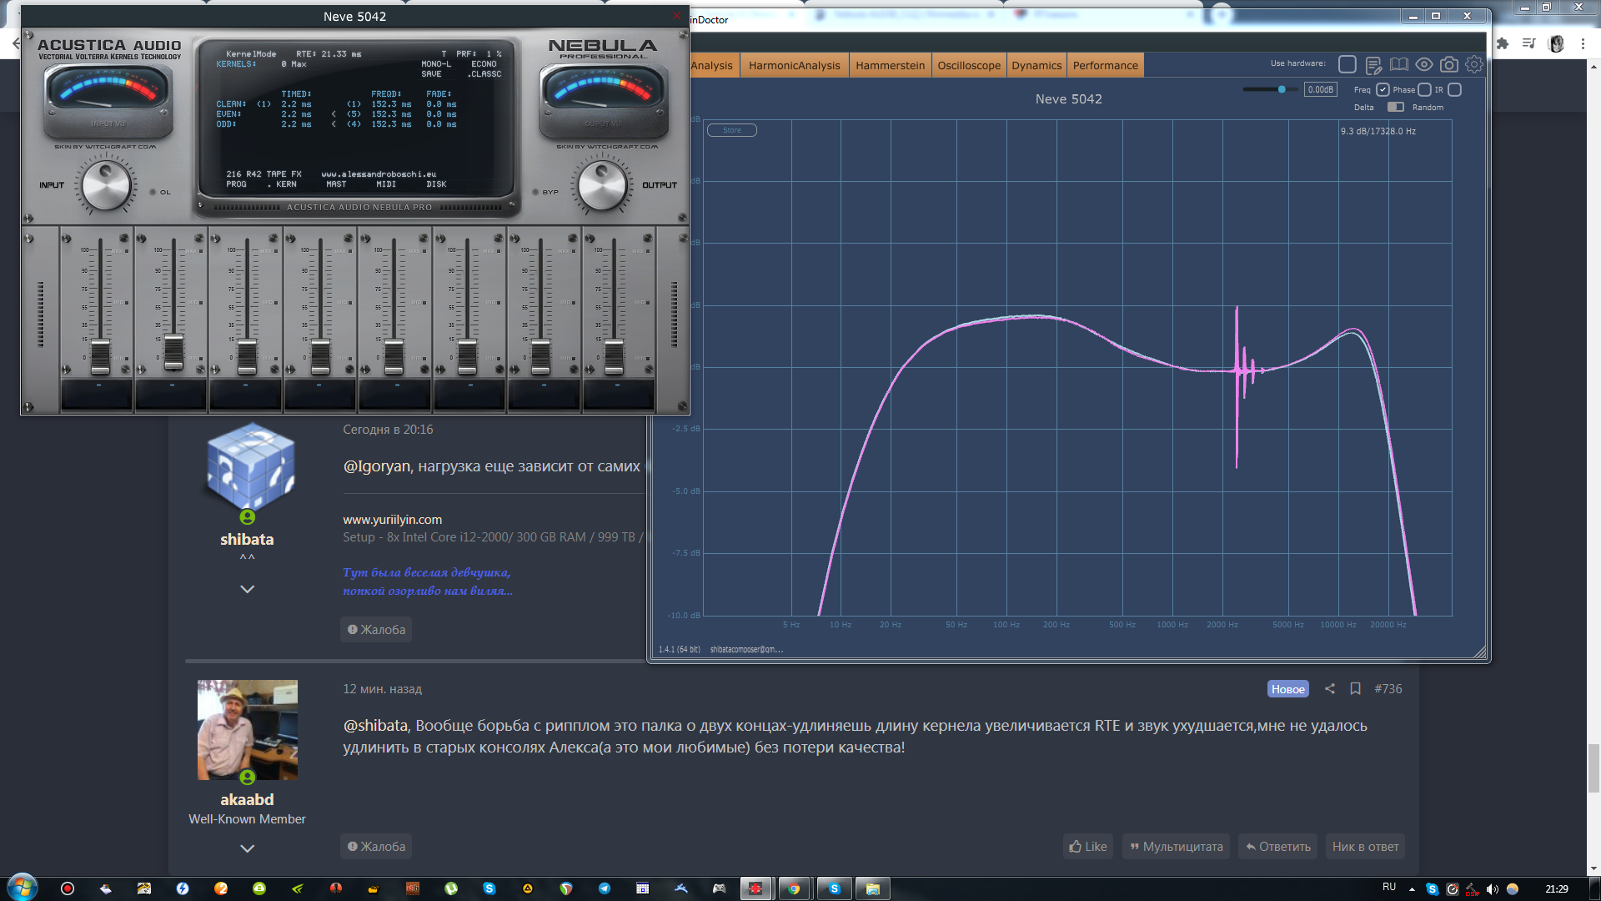The height and width of the screenshot is (901, 1601).
Task: Click akaabd's avatar photo
Action: tap(247, 730)
